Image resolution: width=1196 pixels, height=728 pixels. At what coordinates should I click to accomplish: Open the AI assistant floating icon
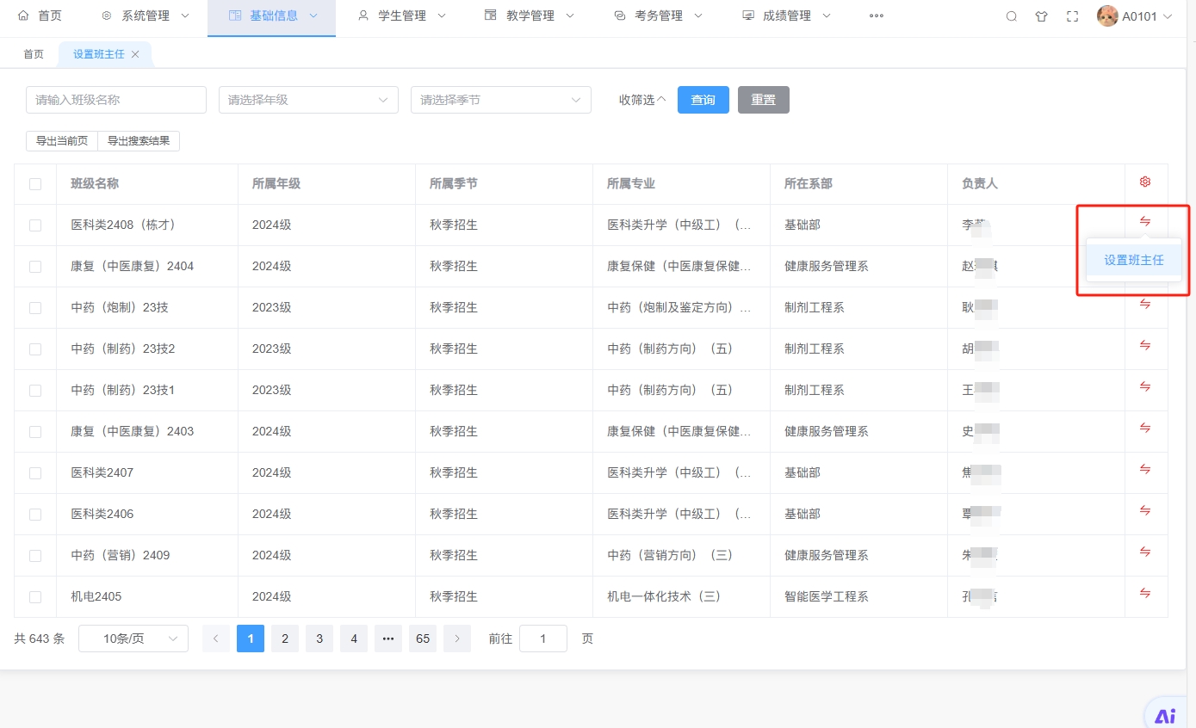[1165, 715]
